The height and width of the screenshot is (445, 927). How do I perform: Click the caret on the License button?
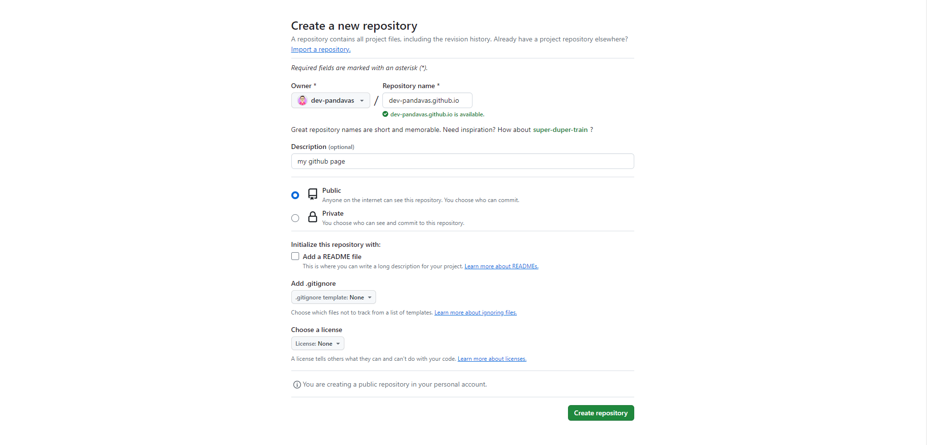pos(338,343)
